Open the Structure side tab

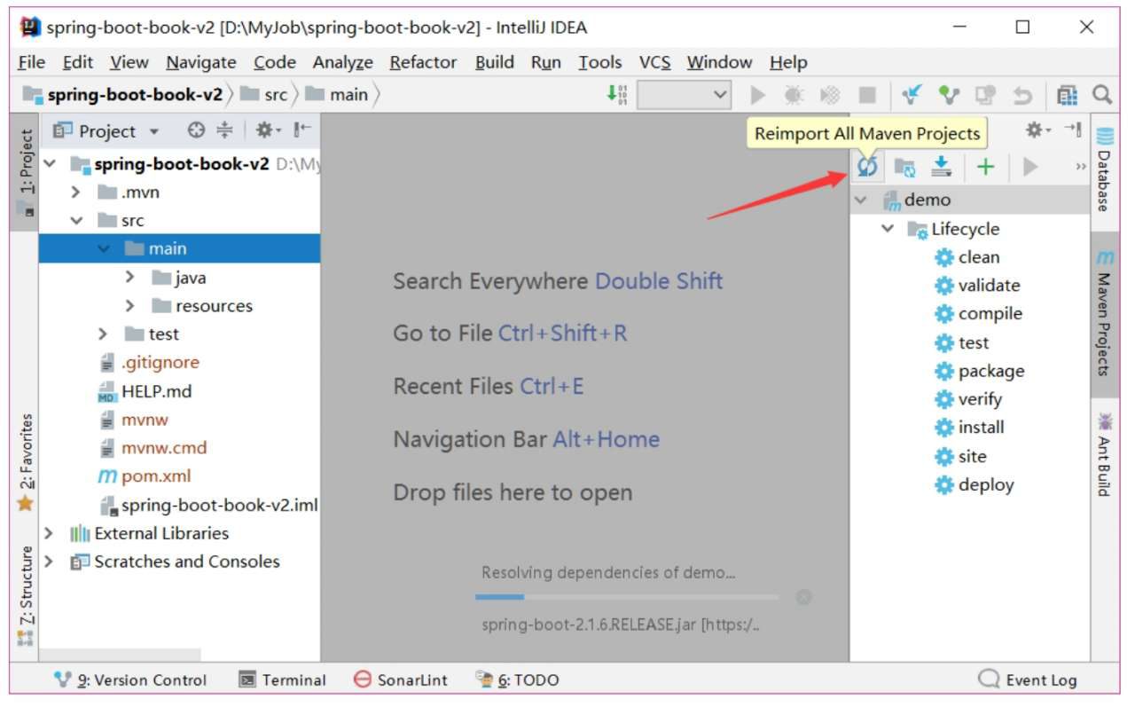[26, 595]
